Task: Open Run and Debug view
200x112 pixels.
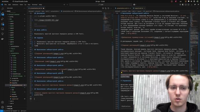Action: 2,19
